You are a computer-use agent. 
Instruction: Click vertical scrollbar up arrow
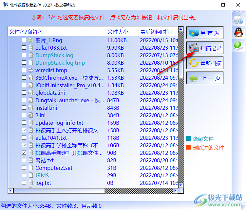tap(181, 29)
